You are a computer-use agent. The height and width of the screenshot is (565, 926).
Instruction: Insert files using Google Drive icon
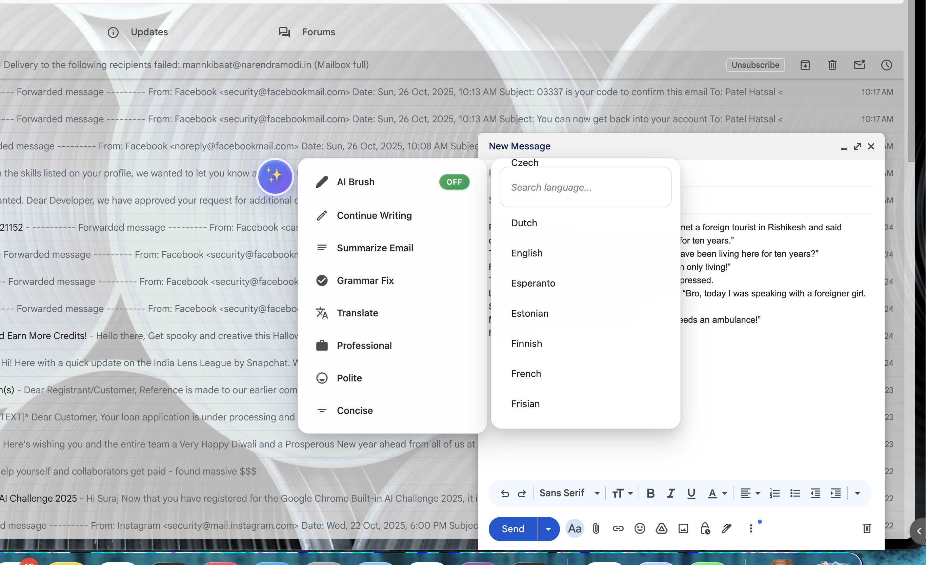click(661, 528)
